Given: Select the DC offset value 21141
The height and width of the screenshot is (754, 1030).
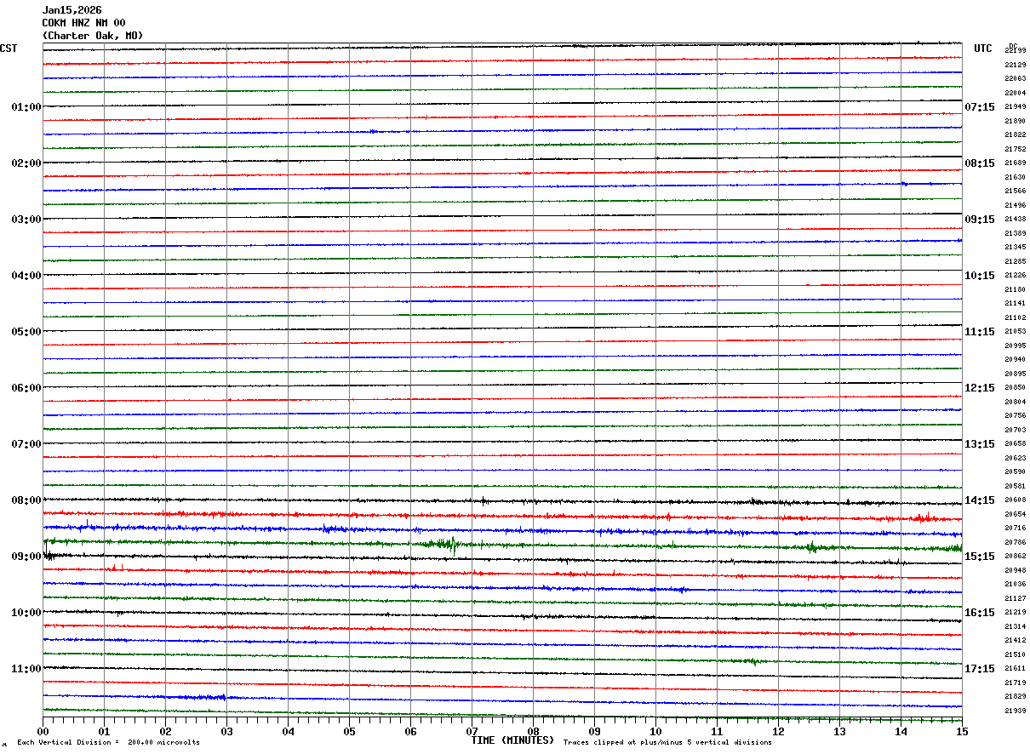Looking at the screenshot, I should point(1016,303).
